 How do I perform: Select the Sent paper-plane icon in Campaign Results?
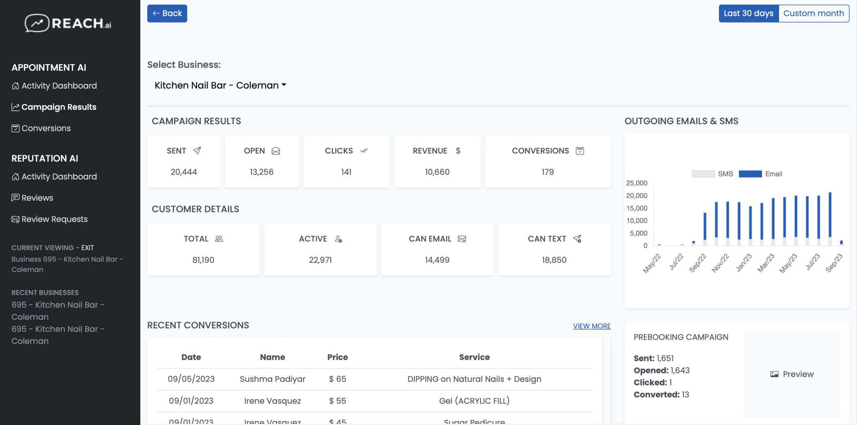point(196,151)
